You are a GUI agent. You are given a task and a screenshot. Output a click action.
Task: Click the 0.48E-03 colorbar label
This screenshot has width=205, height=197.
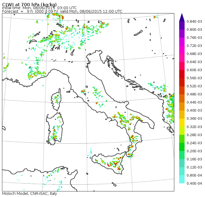pyautogui.click(x=194, y=94)
